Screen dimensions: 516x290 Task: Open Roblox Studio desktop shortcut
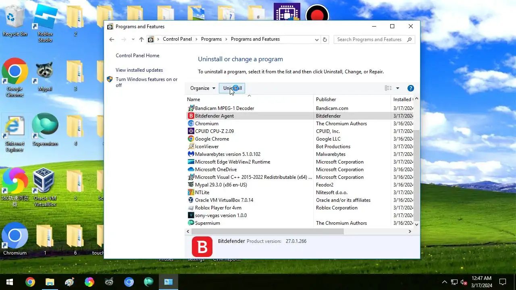tap(45, 23)
